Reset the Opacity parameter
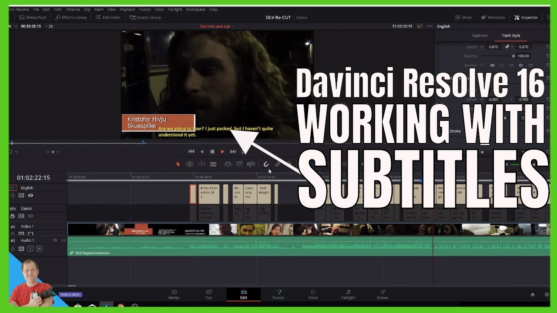This screenshot has height=313, width=557. [548, 56]
